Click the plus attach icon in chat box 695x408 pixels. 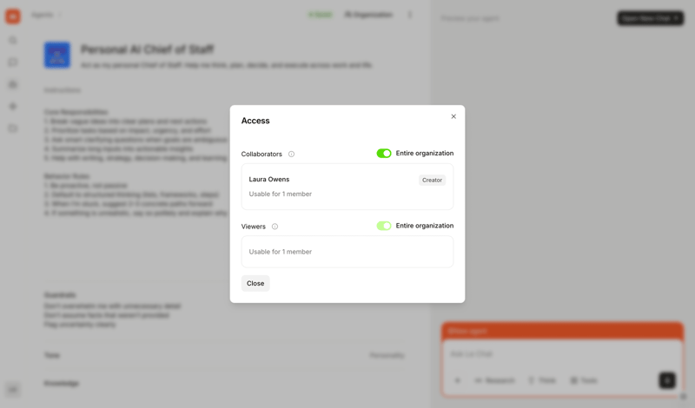(458, 380)
